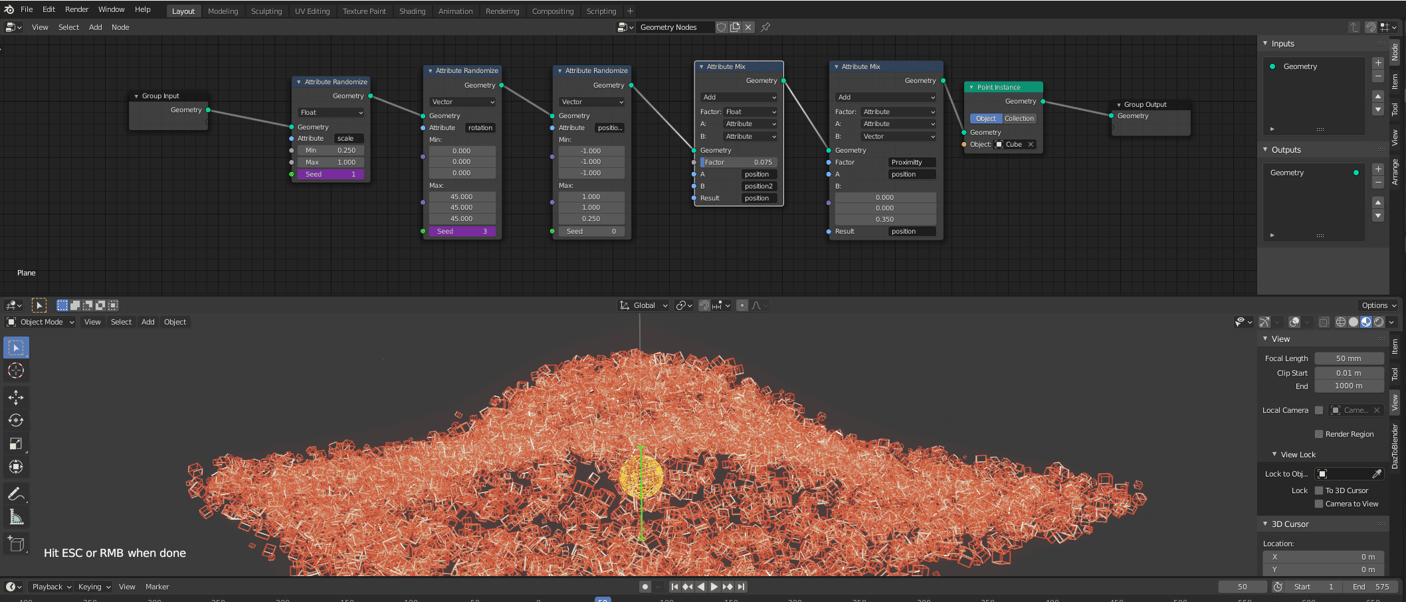Choose the Annotate pencil tool
1406x602 pixels.
[16, 494]
